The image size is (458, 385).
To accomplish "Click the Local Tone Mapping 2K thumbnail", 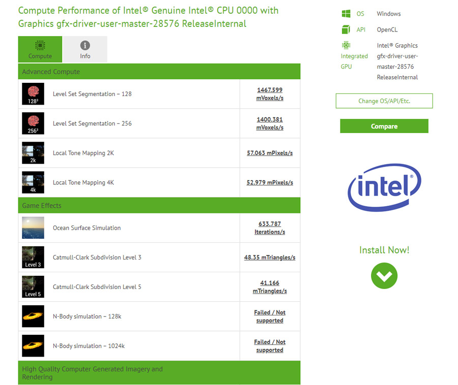I will 33,153.
